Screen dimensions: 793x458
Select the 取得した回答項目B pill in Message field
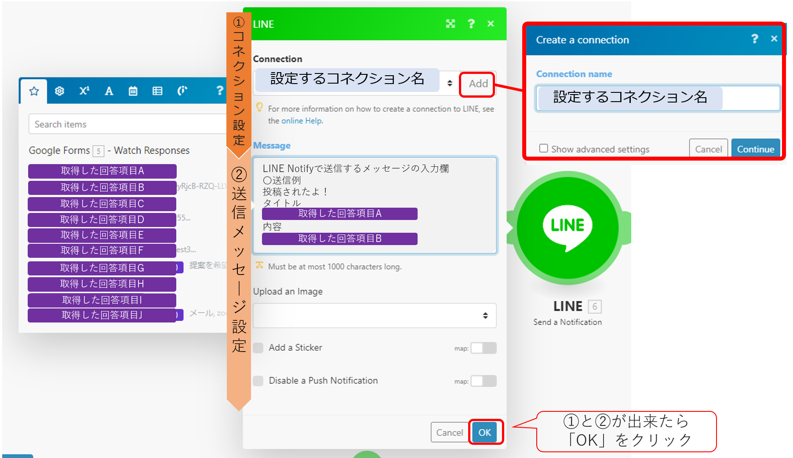tap(340, 239)
